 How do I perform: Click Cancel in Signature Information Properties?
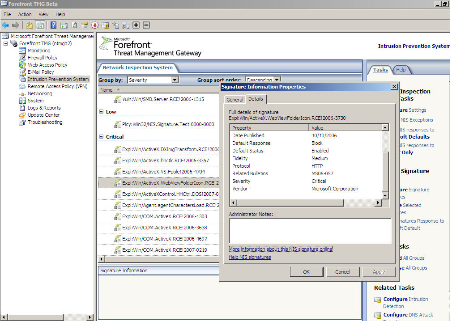click(342, 272)
